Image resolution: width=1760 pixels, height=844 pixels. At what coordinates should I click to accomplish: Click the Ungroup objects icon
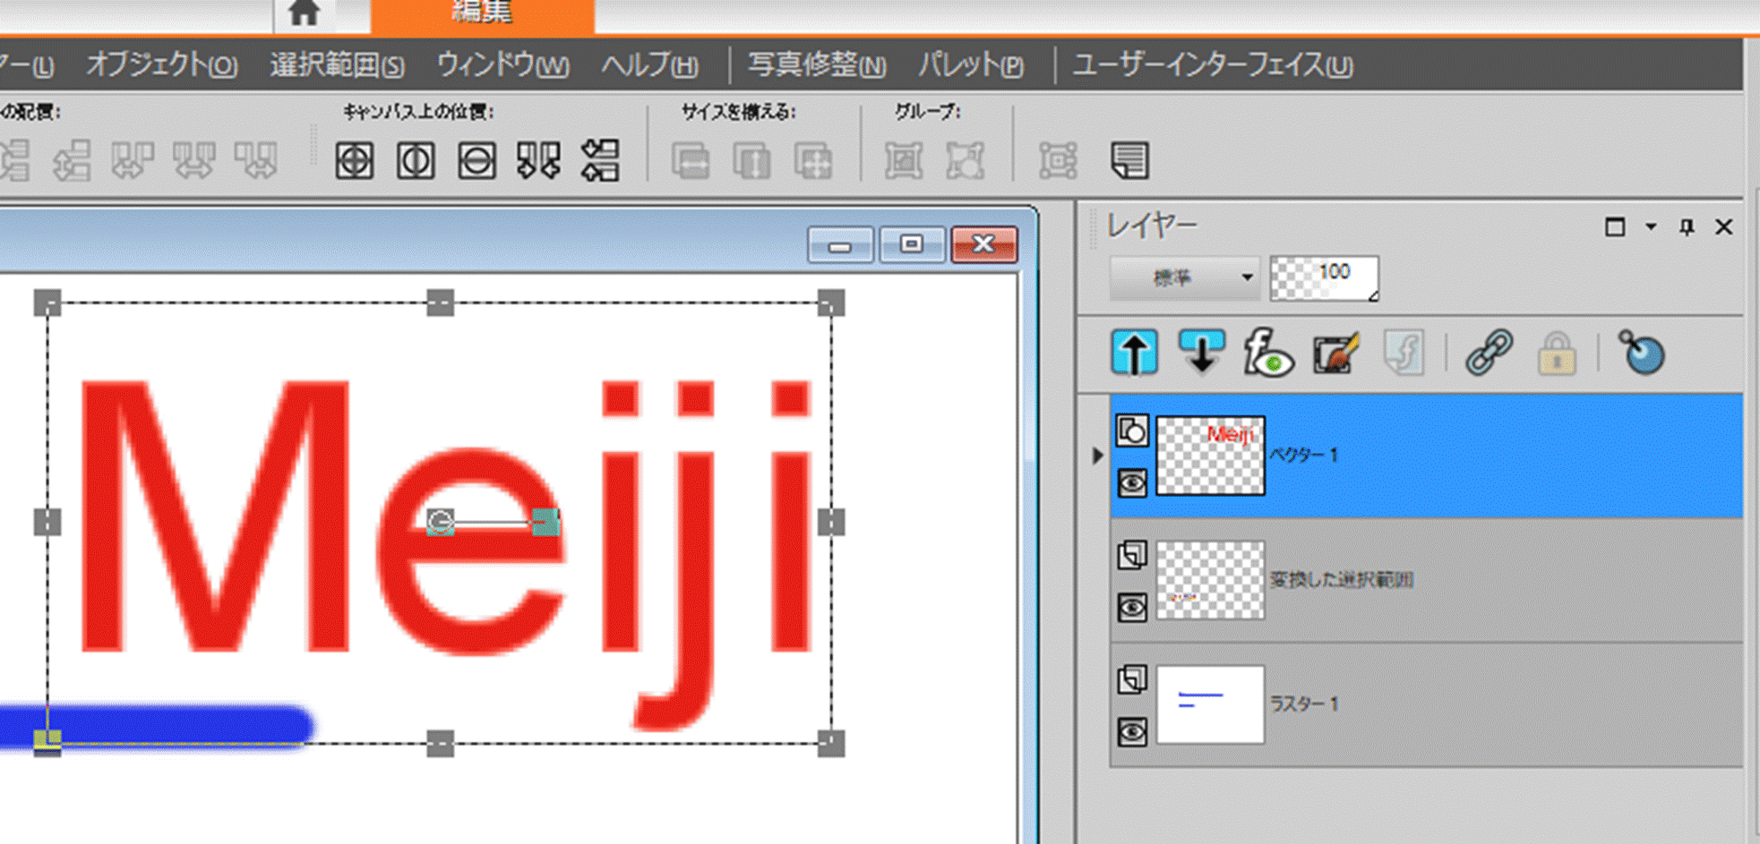click(966, 162)
